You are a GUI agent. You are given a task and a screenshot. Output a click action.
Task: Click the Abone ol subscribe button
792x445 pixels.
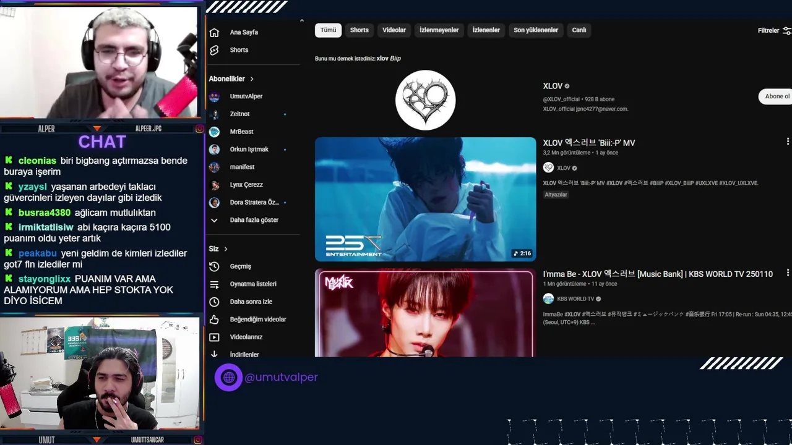coord(777,96)
